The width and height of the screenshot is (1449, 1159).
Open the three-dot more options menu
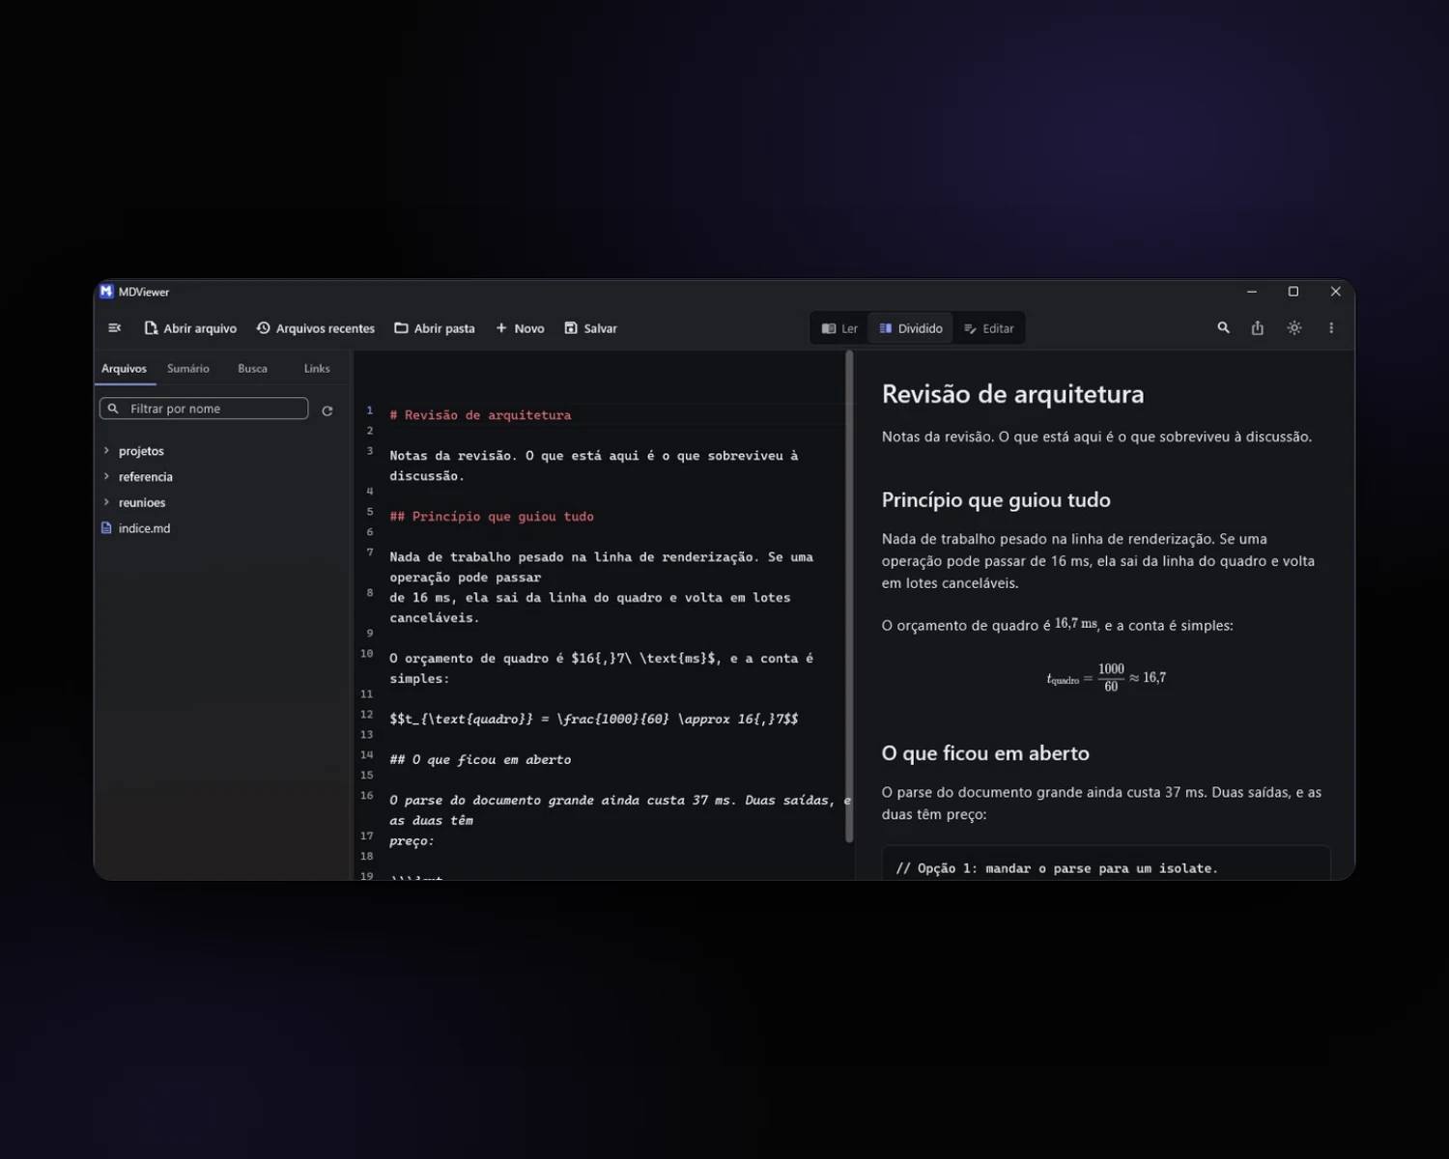pos(1331,328)
